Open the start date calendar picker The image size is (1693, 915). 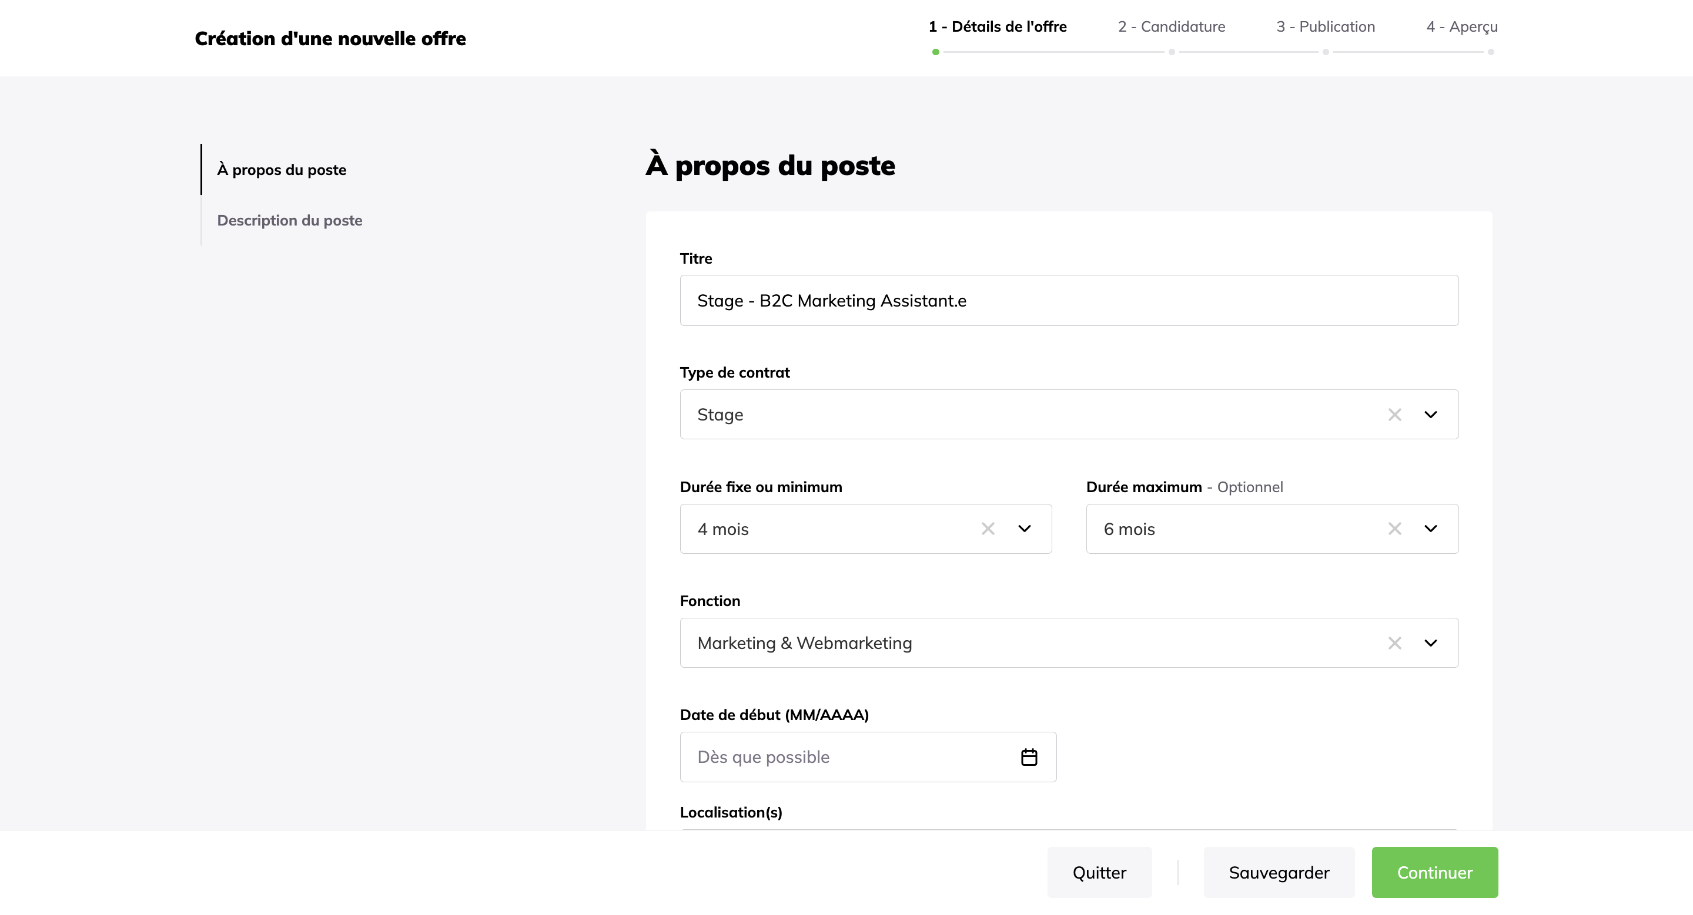pos(1029,758)
